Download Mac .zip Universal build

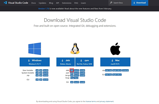(125, 70)
